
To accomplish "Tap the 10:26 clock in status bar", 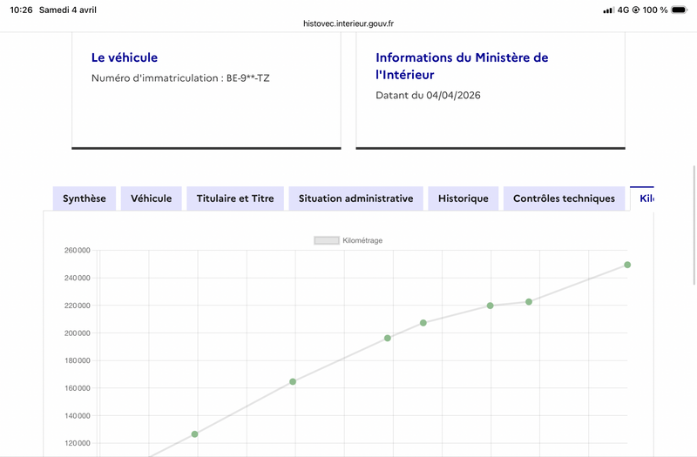I will click(21, 10).
